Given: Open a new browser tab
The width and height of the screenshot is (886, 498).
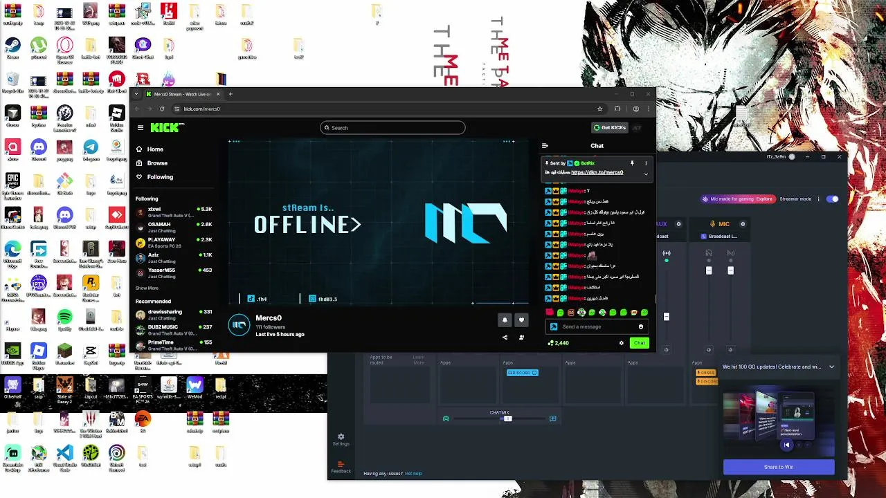Looking at the screenshot, I should (x=231, y=94).
